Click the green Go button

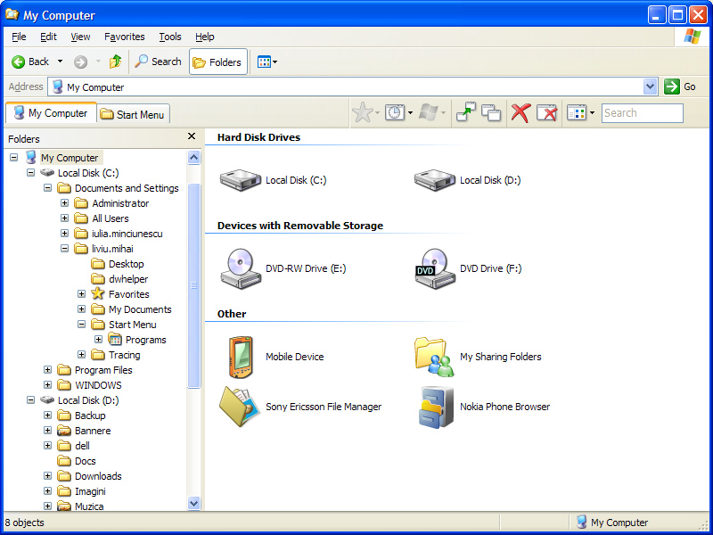tap(680, 86)
